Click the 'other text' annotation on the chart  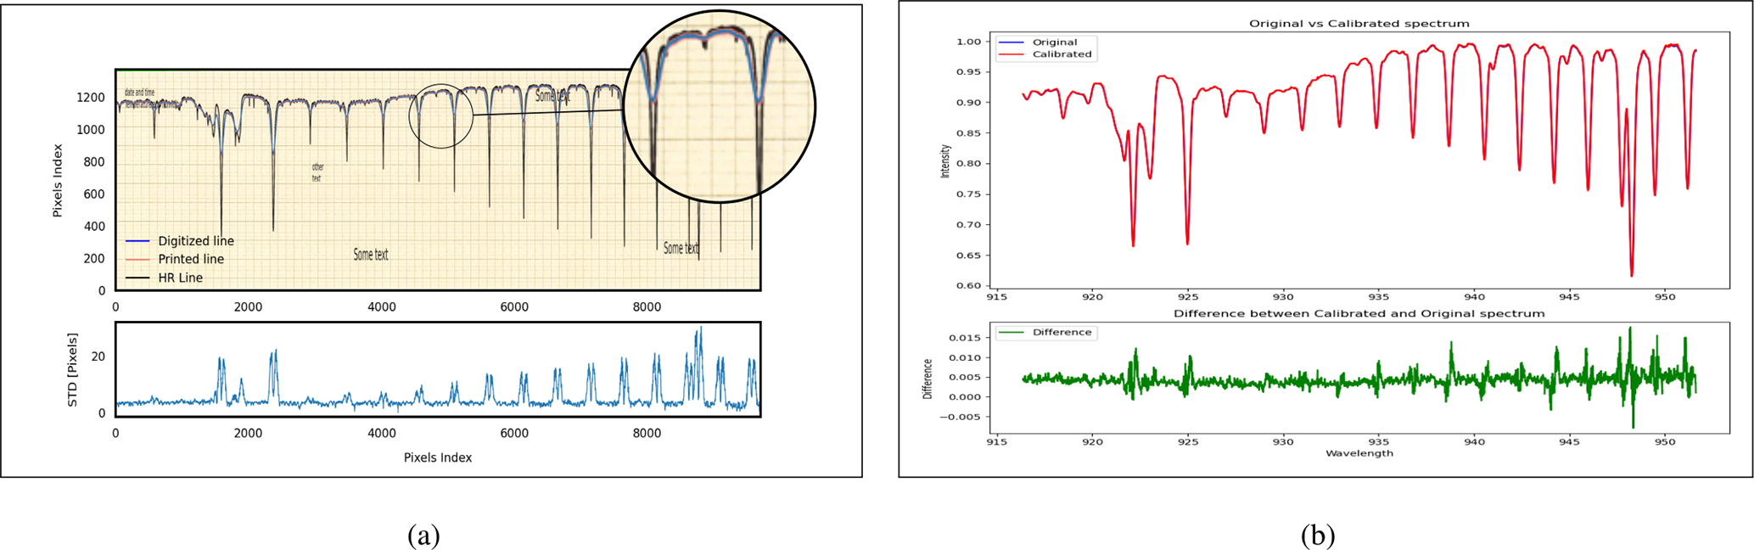317,172
